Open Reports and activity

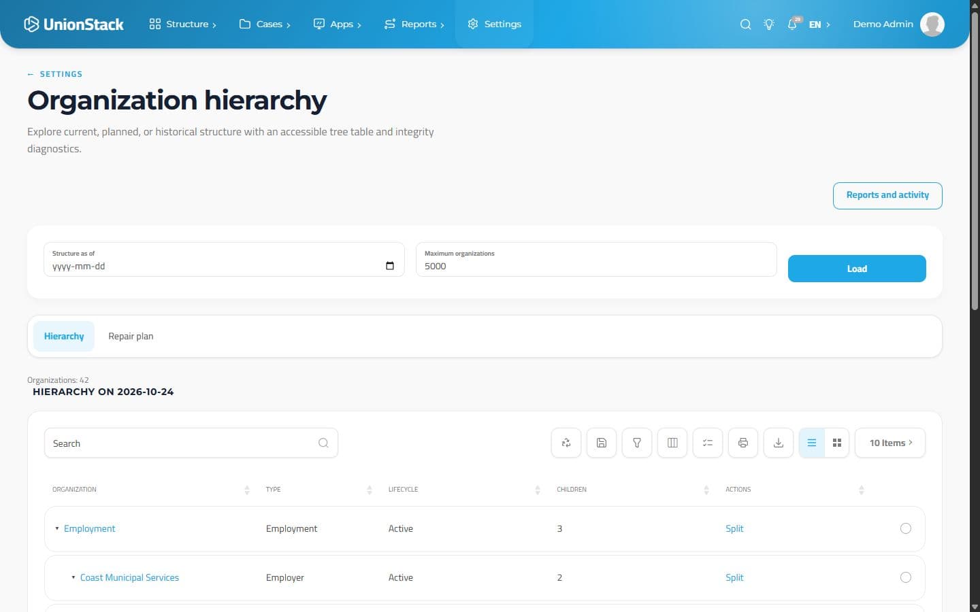[x=887, y=195]
